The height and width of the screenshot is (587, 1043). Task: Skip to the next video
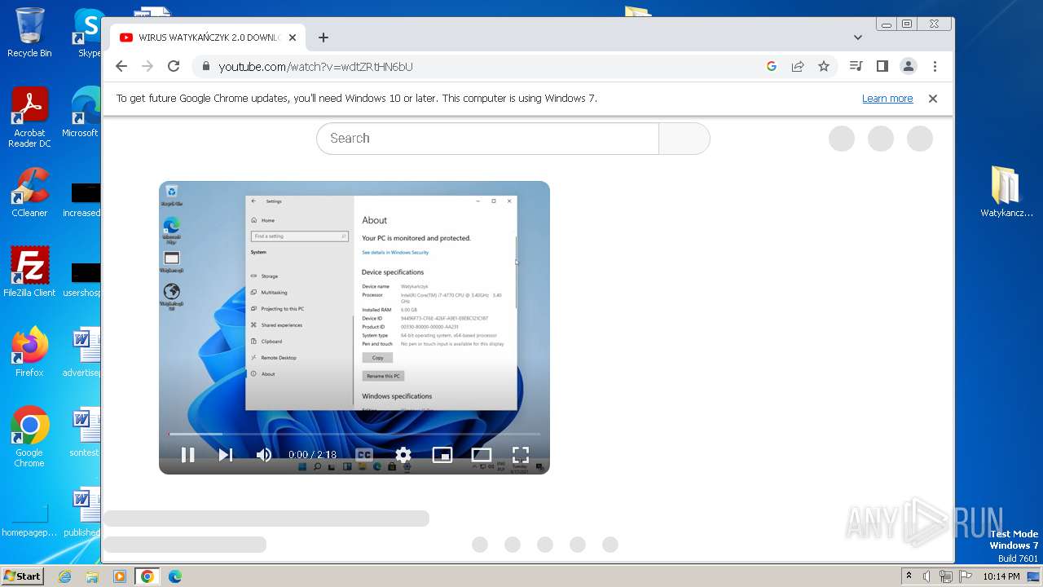226,455
